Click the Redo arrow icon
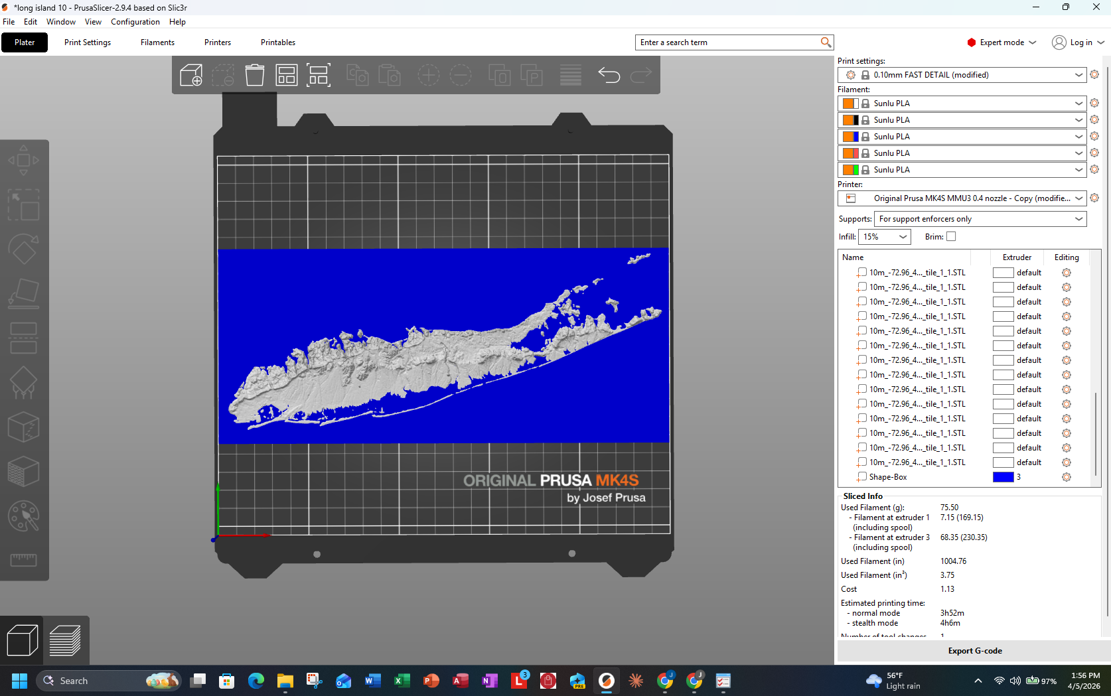 (640, 75)
